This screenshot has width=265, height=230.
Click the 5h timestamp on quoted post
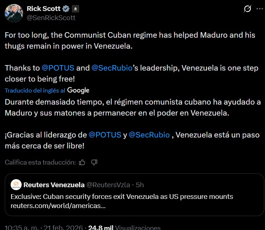[x=140, y=185]
